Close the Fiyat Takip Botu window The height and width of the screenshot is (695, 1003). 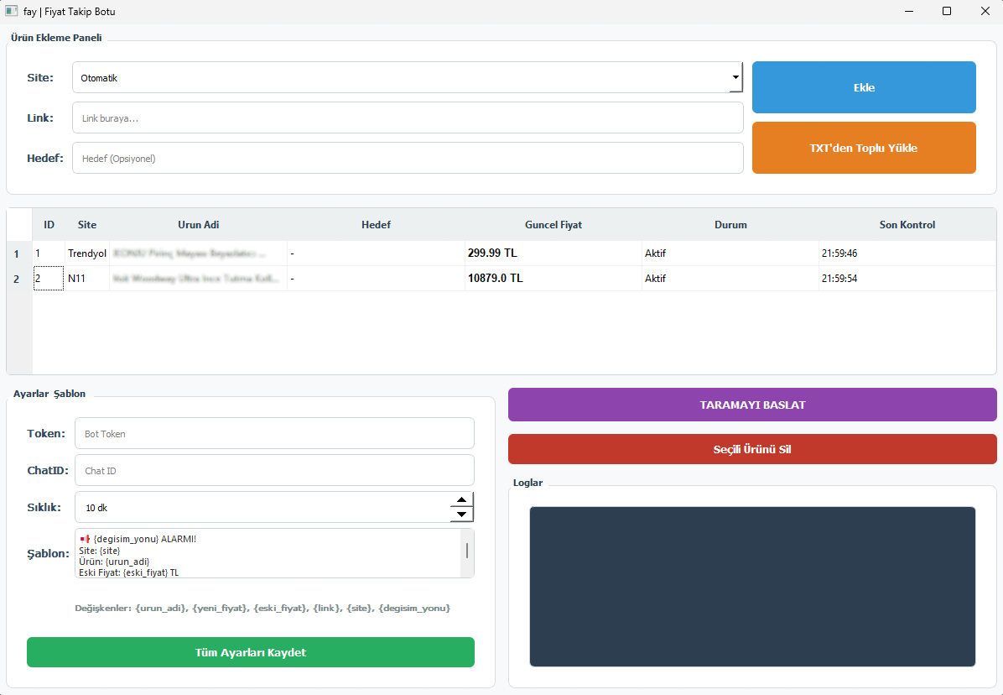point(985,11)
